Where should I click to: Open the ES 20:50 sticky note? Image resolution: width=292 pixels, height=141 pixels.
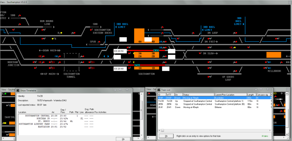pos(120,51)
